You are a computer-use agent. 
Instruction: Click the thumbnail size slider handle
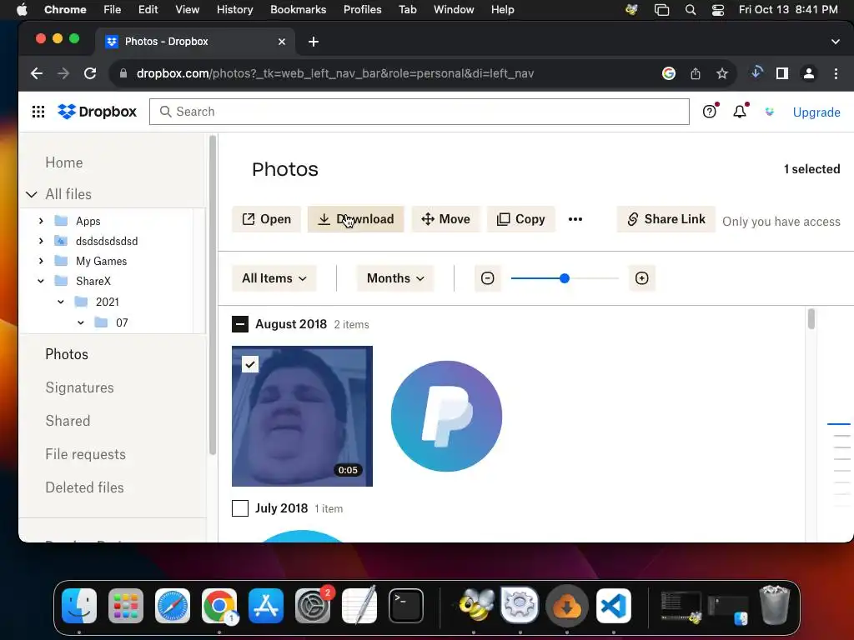[x=565, y=278]
